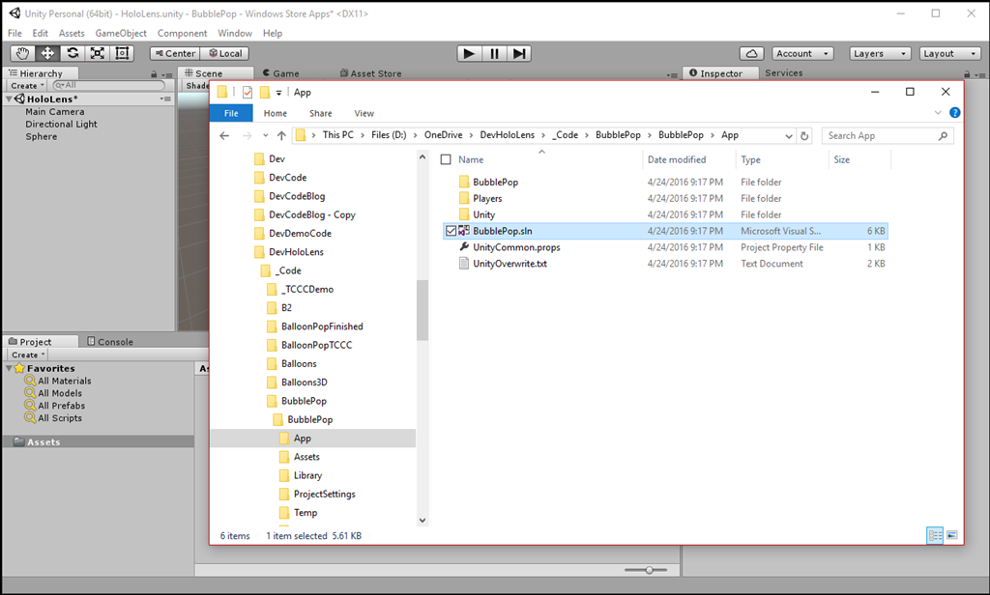The image size is (990, 595).
Task: Switch to the Game tab
Action: (281, 73)
